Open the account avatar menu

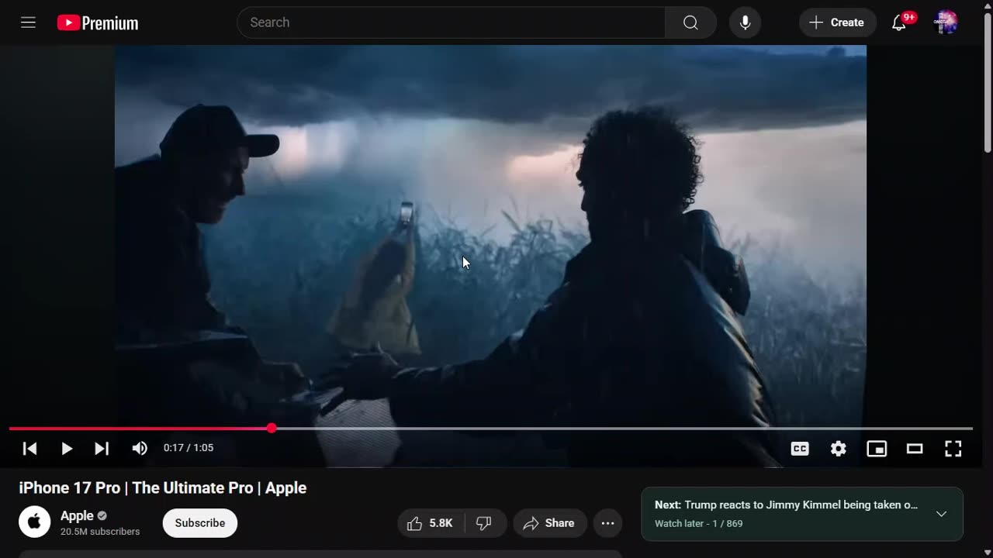946,22
